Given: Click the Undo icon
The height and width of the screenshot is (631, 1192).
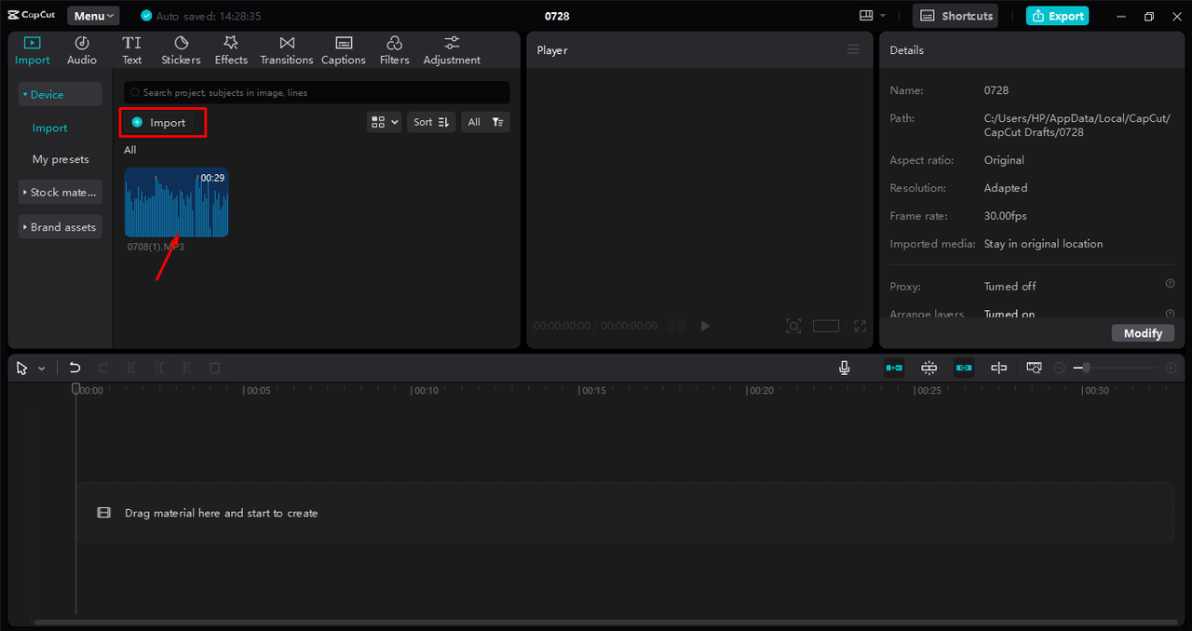Looking at the screenshot, I should (74, 368).
